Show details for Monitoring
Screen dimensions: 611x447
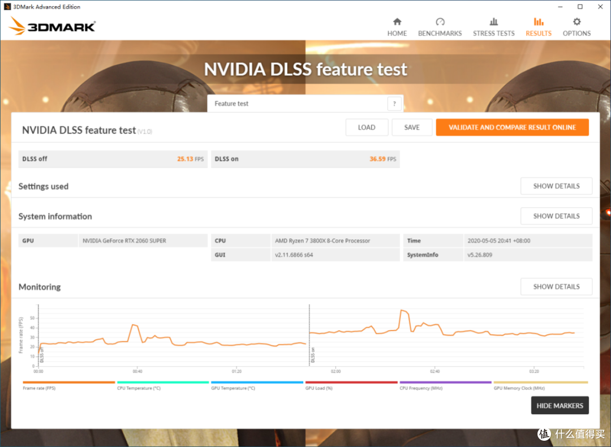click(556, 286)
